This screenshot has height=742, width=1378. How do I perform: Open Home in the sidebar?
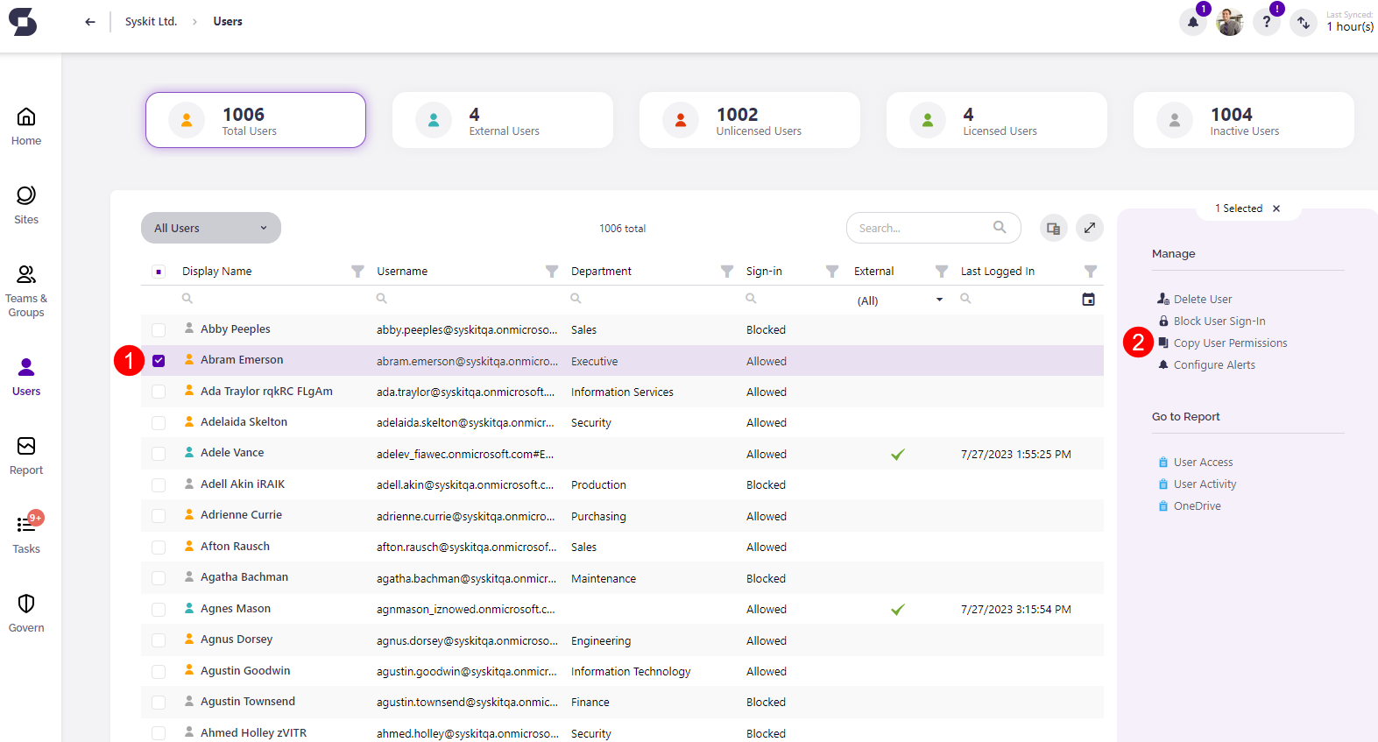point(26,126)
